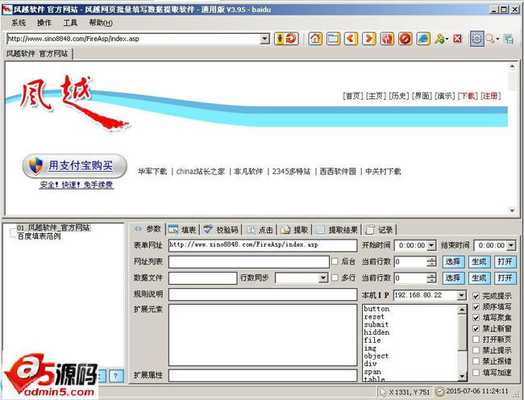Toggle the gear settings toolbar icon
The width and height of the screenshot is (524, 400).
[477, 39]
